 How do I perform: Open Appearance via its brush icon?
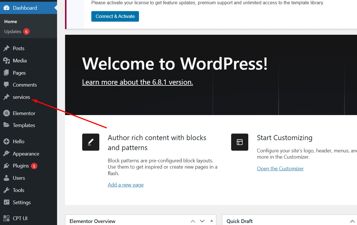point(7,154)
